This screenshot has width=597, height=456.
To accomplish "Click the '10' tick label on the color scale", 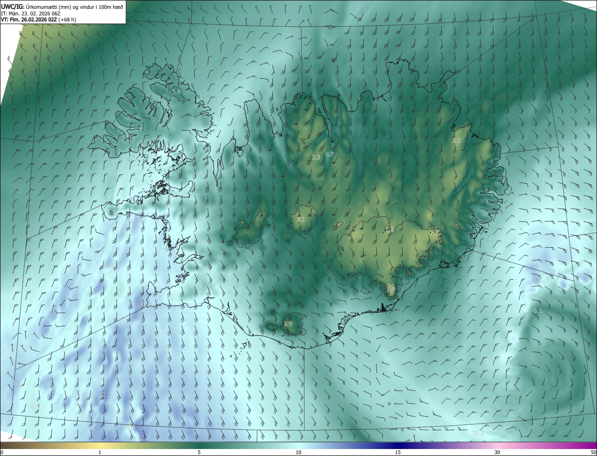I will (298, 452).
